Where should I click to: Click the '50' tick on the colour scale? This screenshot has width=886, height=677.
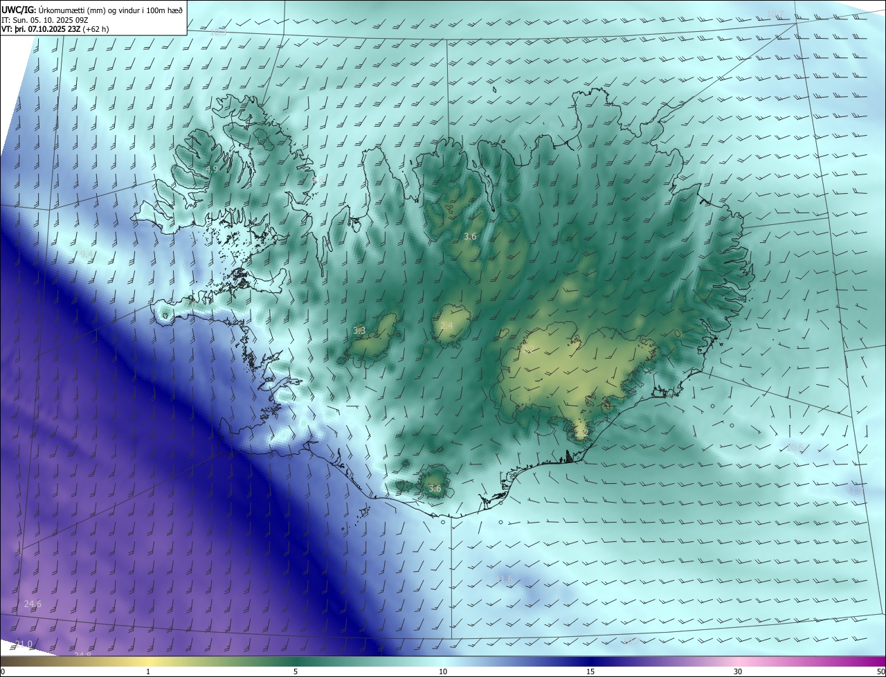880,672
